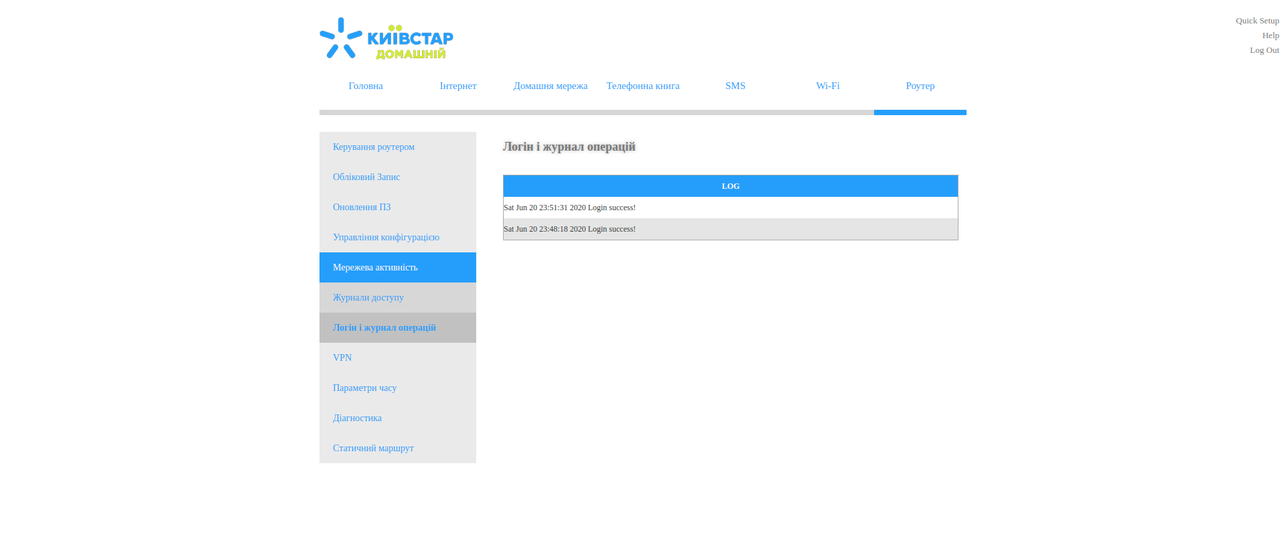Click the Help link
The width and height of the screenshot is (1286, 559).
coord(1271,35)
